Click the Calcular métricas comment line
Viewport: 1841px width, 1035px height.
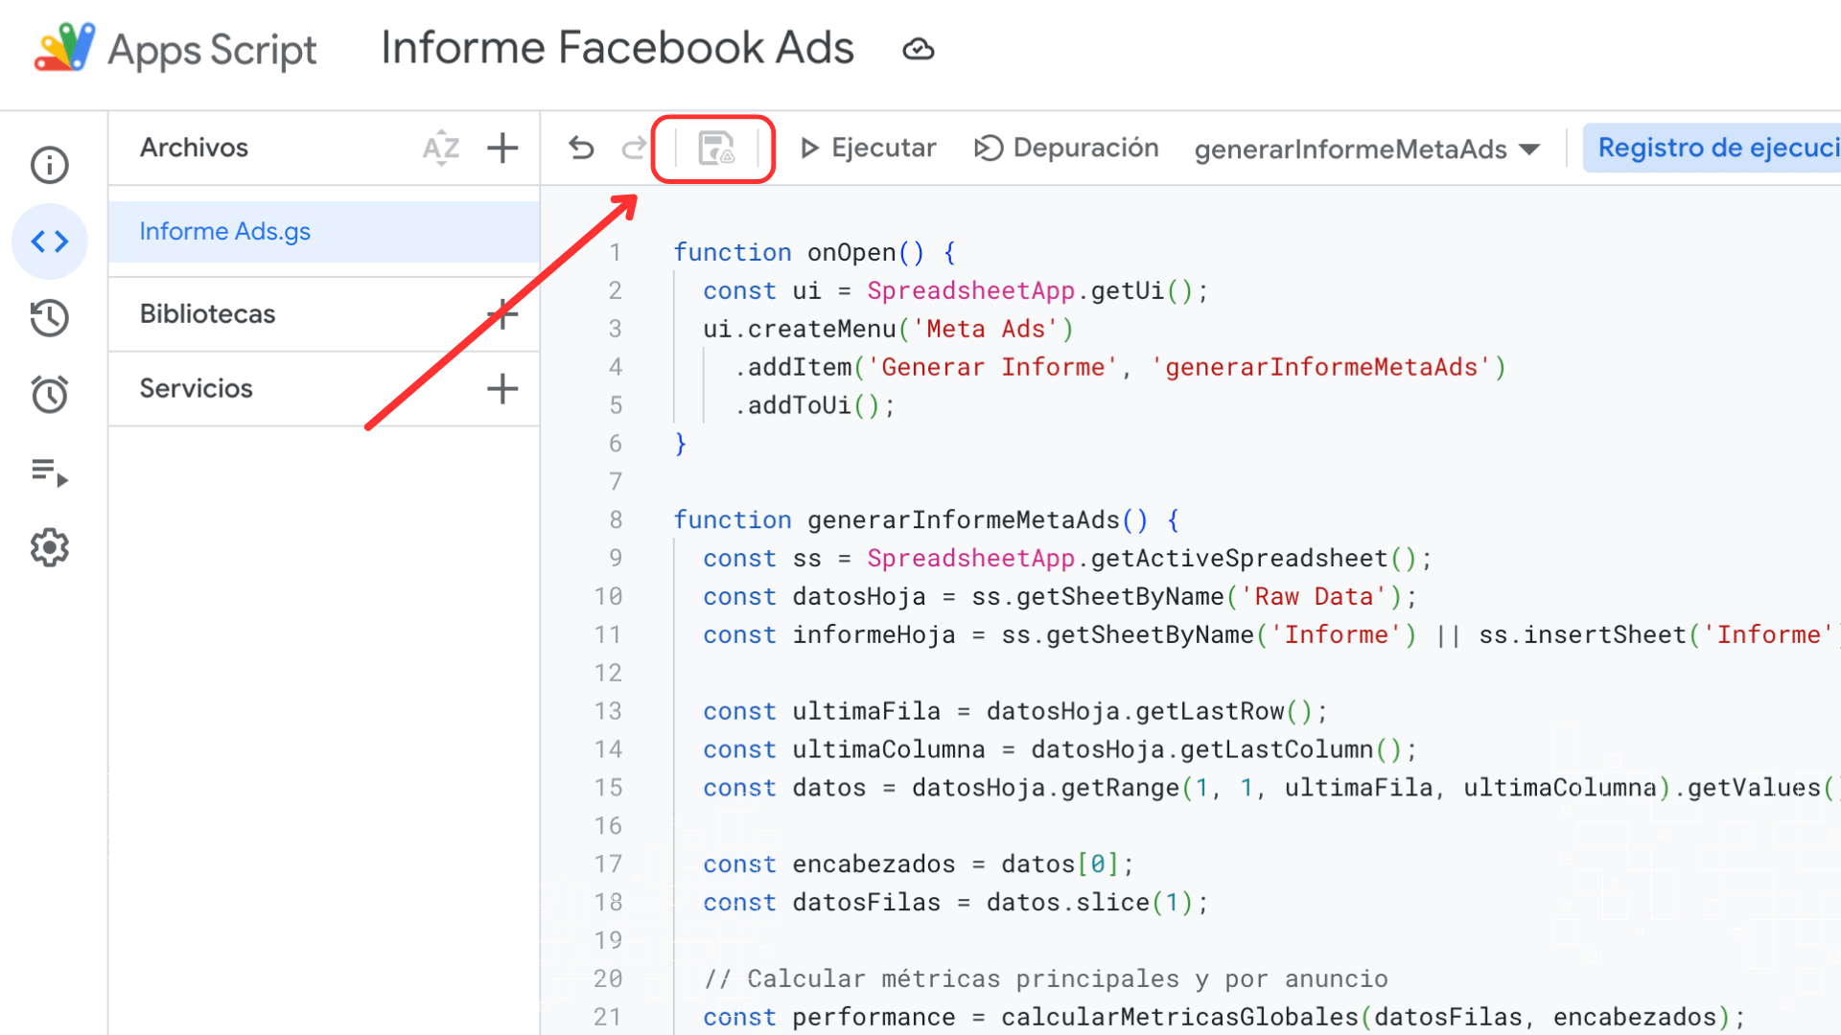[x=1045, y=978]
